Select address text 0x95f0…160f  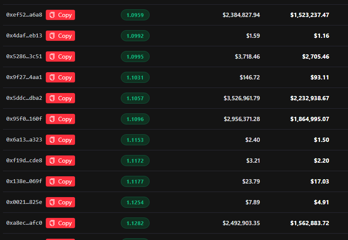[x=24, y=119]
